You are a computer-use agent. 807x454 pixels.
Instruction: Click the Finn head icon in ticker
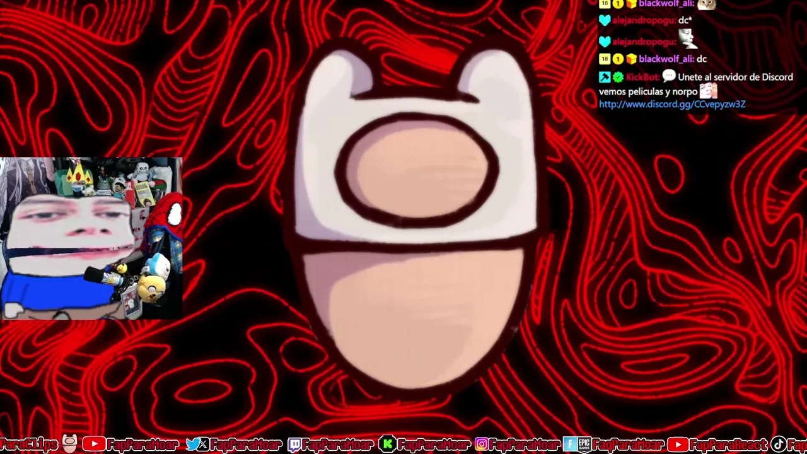pyautogui.click(x=69, y=444)
